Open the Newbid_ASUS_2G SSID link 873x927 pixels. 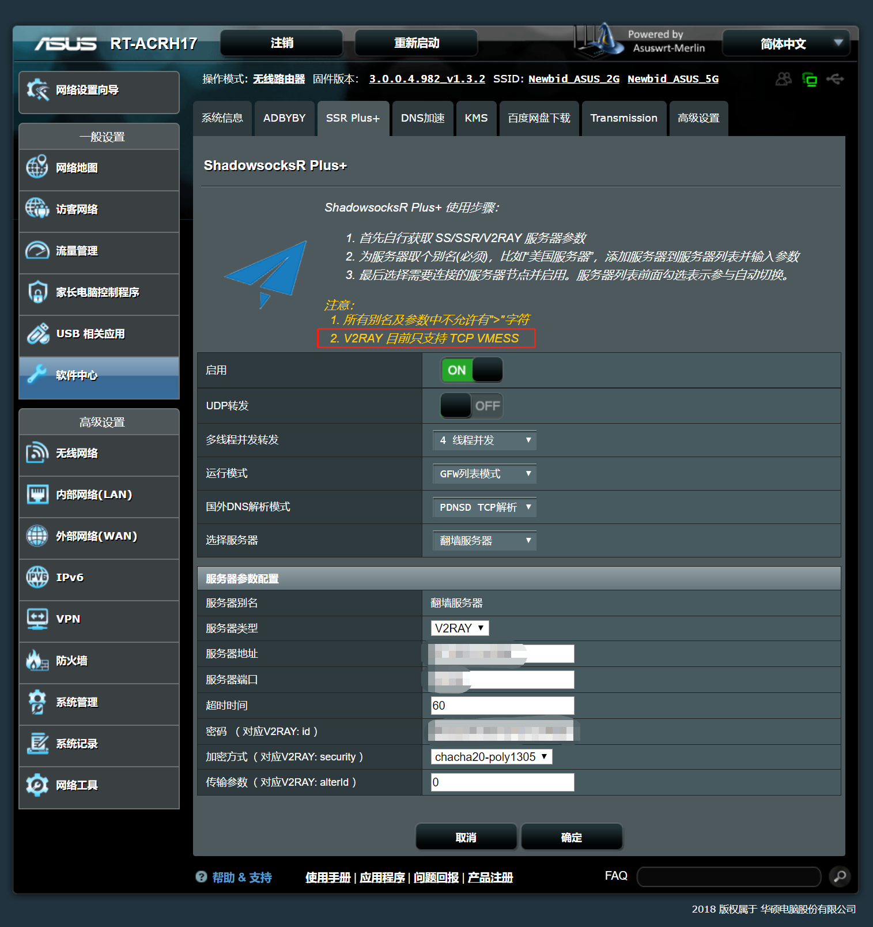pos(574,79)
